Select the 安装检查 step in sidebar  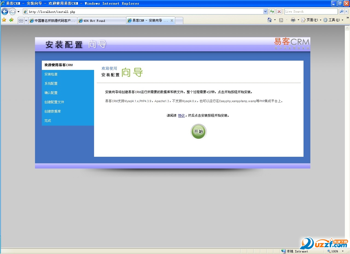click(x=68, y=74)
